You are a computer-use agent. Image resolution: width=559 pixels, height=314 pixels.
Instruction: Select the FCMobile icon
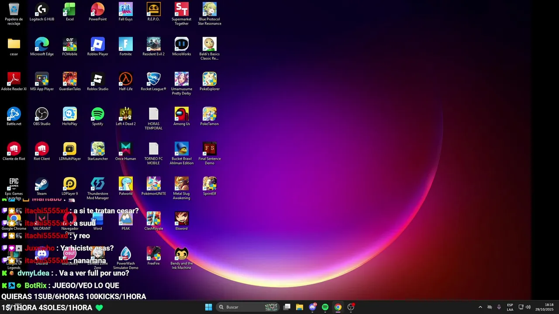(70, 47)
